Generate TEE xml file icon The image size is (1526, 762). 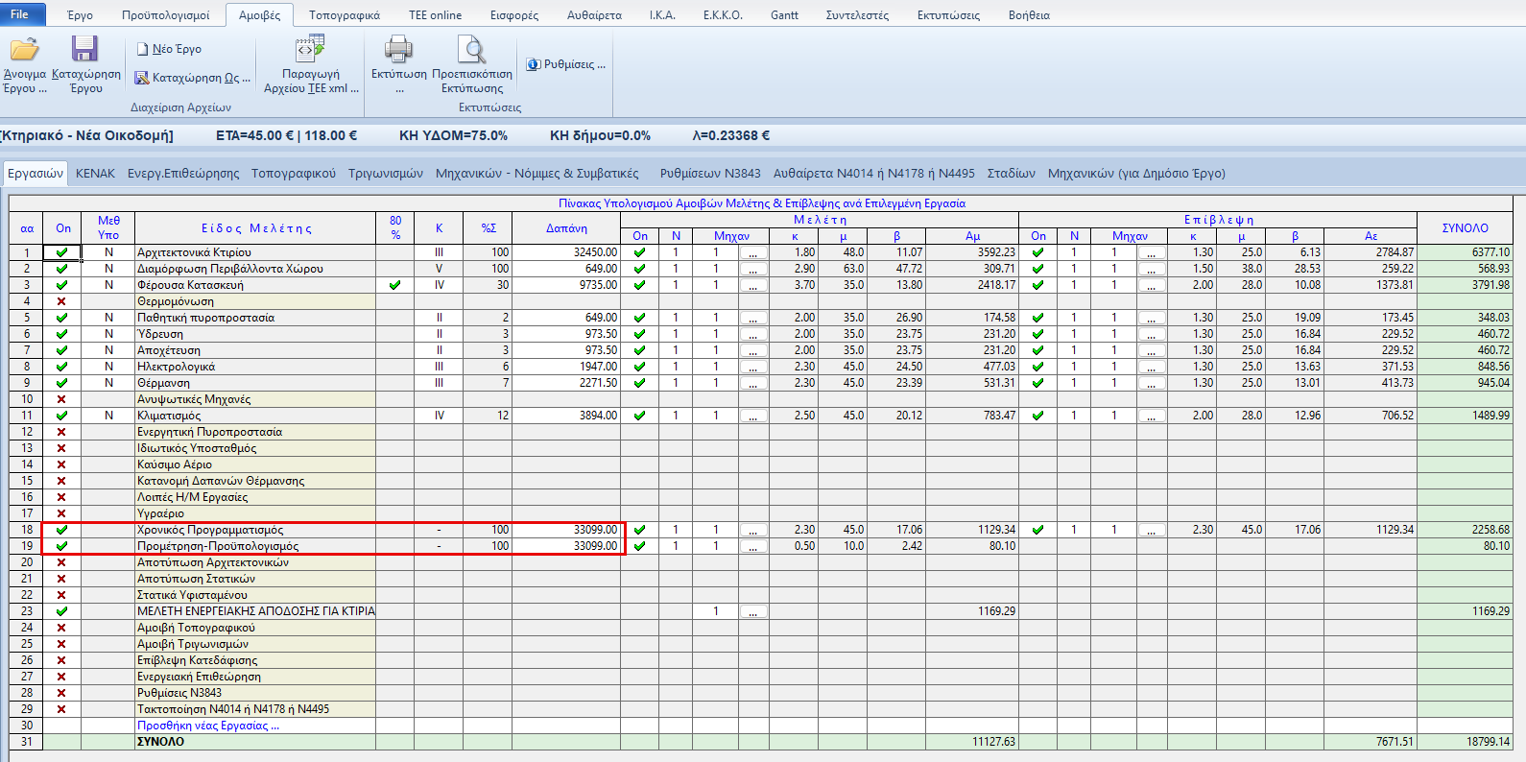(310, 49)
